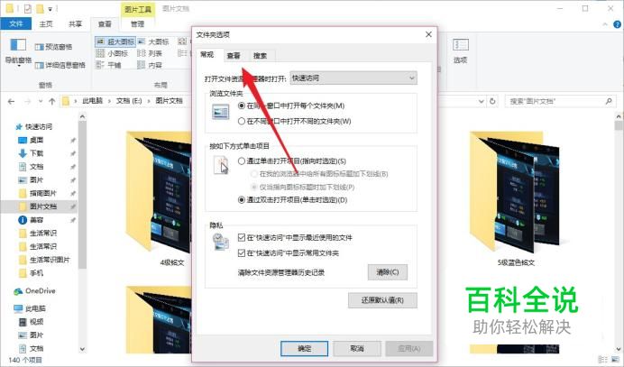
Task: Open the 共享 ribbon tab
Action: [75, 23]
